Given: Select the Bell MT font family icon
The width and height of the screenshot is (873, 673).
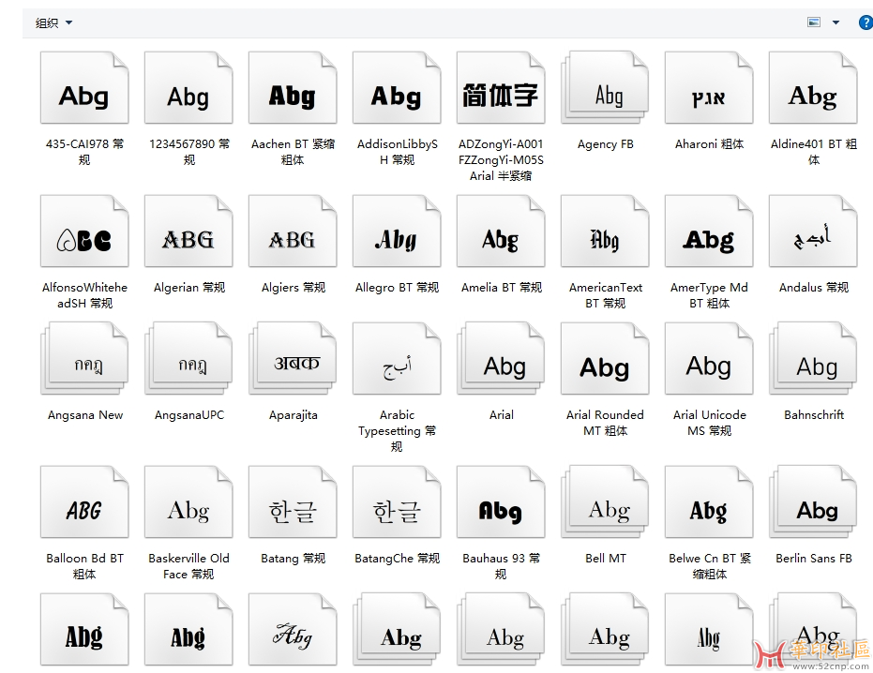Looking at the screenshot, I should 605,502.
